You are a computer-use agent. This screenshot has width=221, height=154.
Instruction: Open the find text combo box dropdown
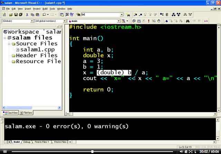122,14
